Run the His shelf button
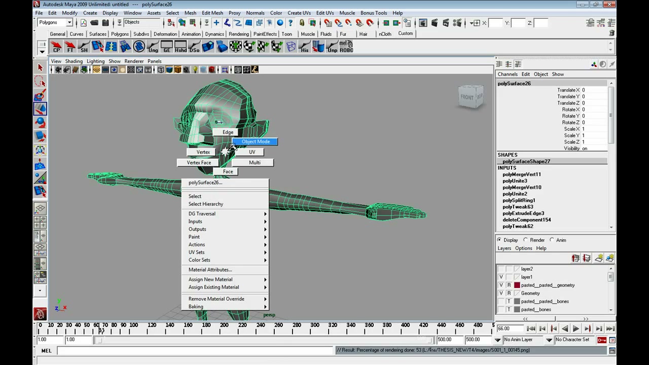The image size is (649, 365). (304, 47)
